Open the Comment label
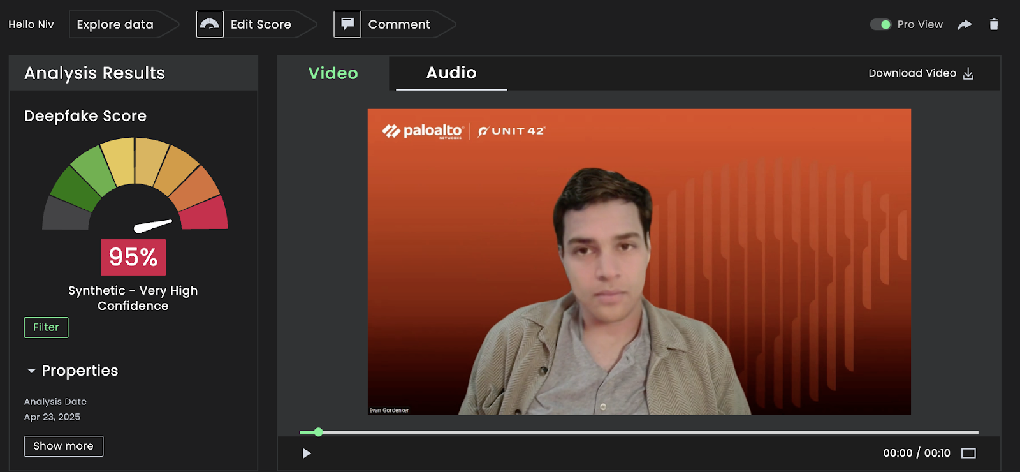Screen dimensions: 1020x472 coord(399,24)
